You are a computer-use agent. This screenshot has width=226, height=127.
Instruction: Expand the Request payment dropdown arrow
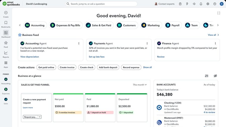tap(40, 117)
